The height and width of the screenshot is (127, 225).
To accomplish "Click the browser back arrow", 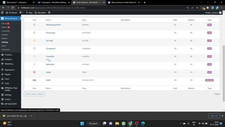I will 3,8.
